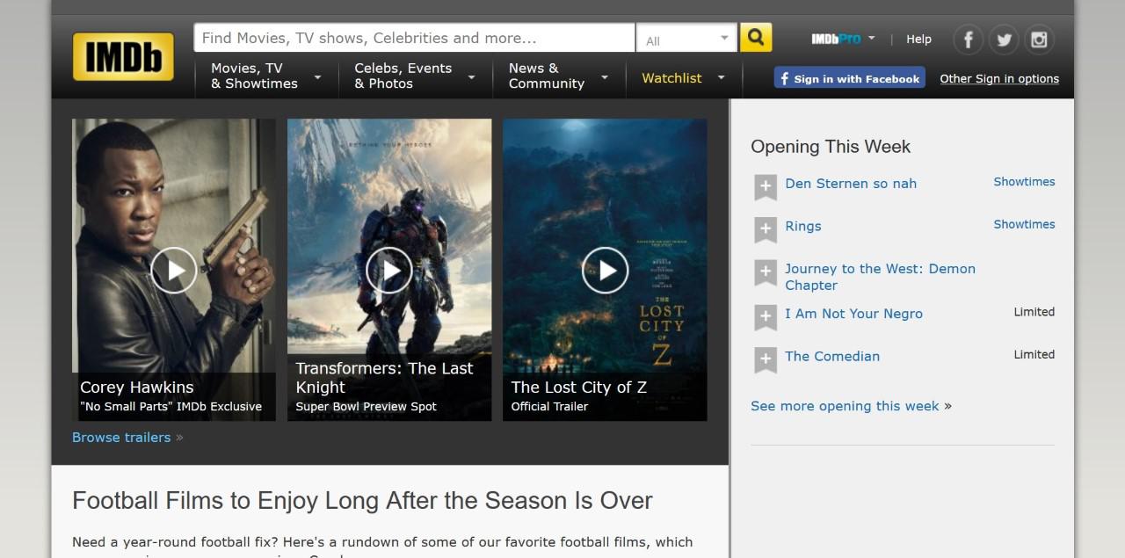Open Journey to the West: Demon Chapter

(880, 277)
